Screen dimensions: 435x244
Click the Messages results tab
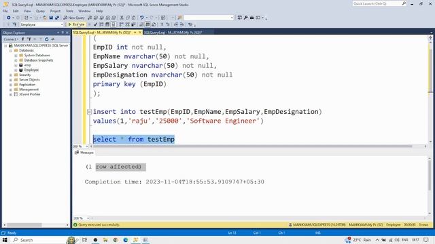[84, 152]
